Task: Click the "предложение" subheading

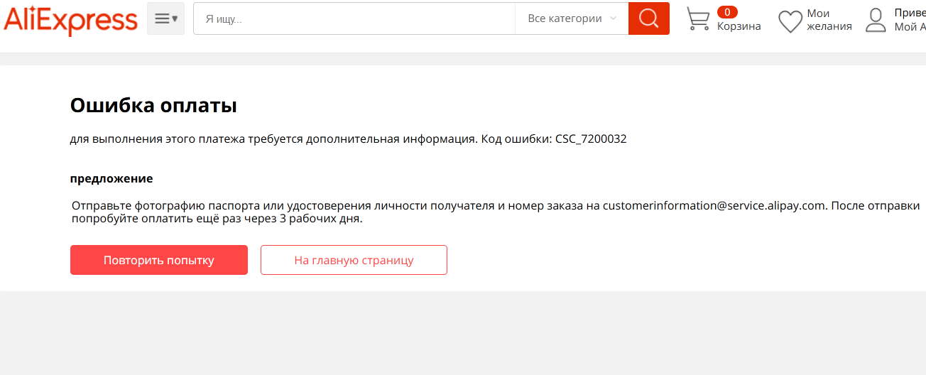Action: (111, 179)
